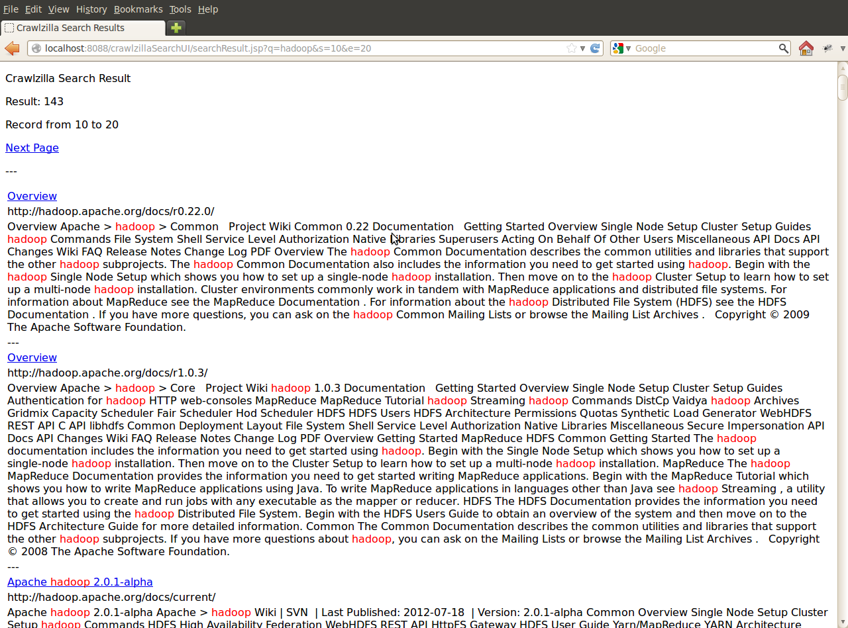
Task: Open the History menu
Action: coord(91,9)
